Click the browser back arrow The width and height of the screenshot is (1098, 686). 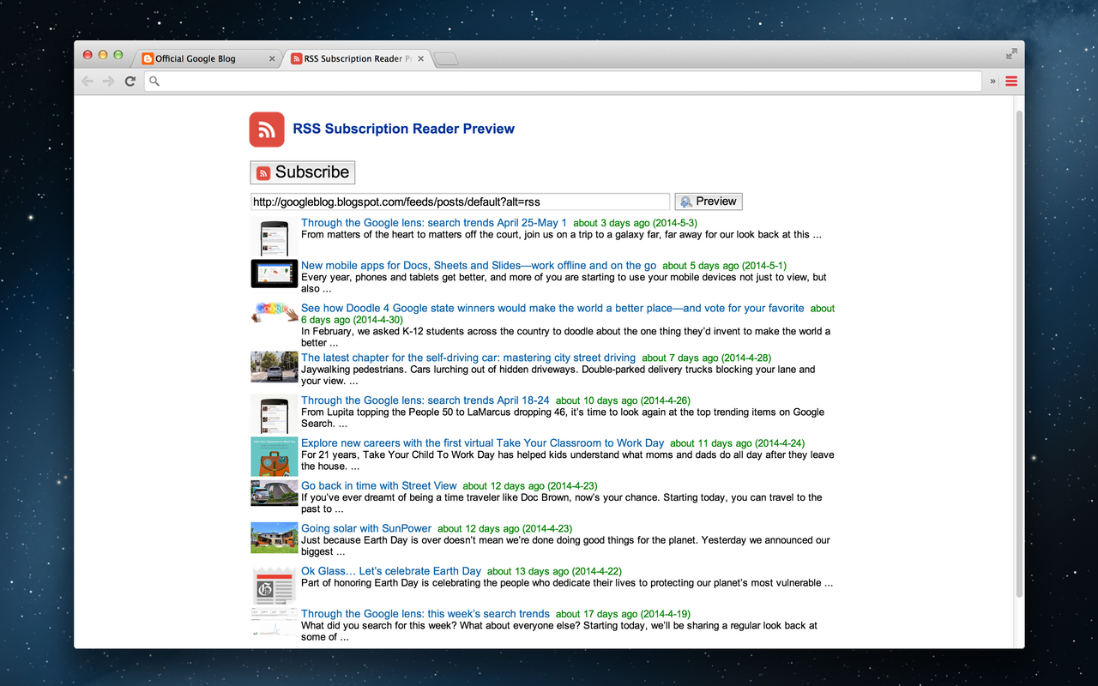(x=87, y=81)
